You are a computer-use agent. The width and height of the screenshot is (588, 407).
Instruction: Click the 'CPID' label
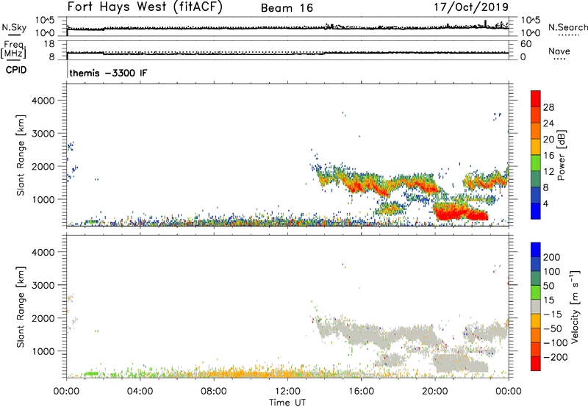click(x=16, y=70)
